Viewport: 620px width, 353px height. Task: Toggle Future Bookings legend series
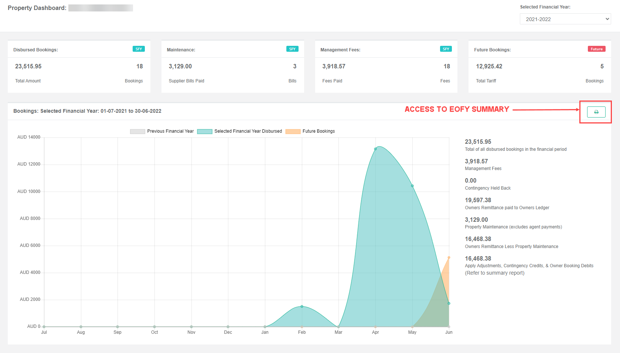tap(318, 131)
